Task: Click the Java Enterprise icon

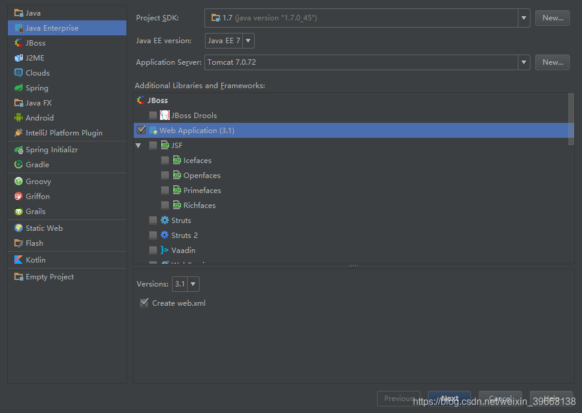Action: pos(19,28)
